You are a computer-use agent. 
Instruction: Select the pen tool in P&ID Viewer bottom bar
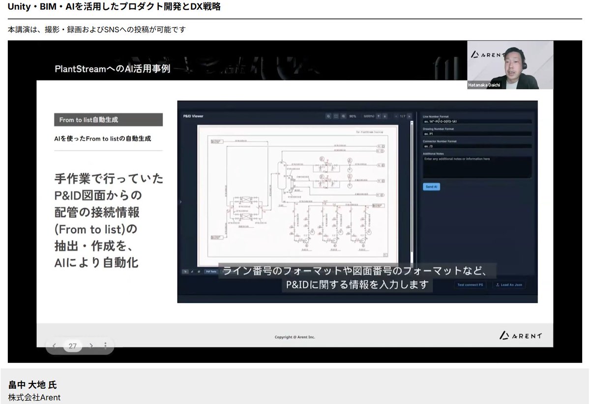coord(192,271)
